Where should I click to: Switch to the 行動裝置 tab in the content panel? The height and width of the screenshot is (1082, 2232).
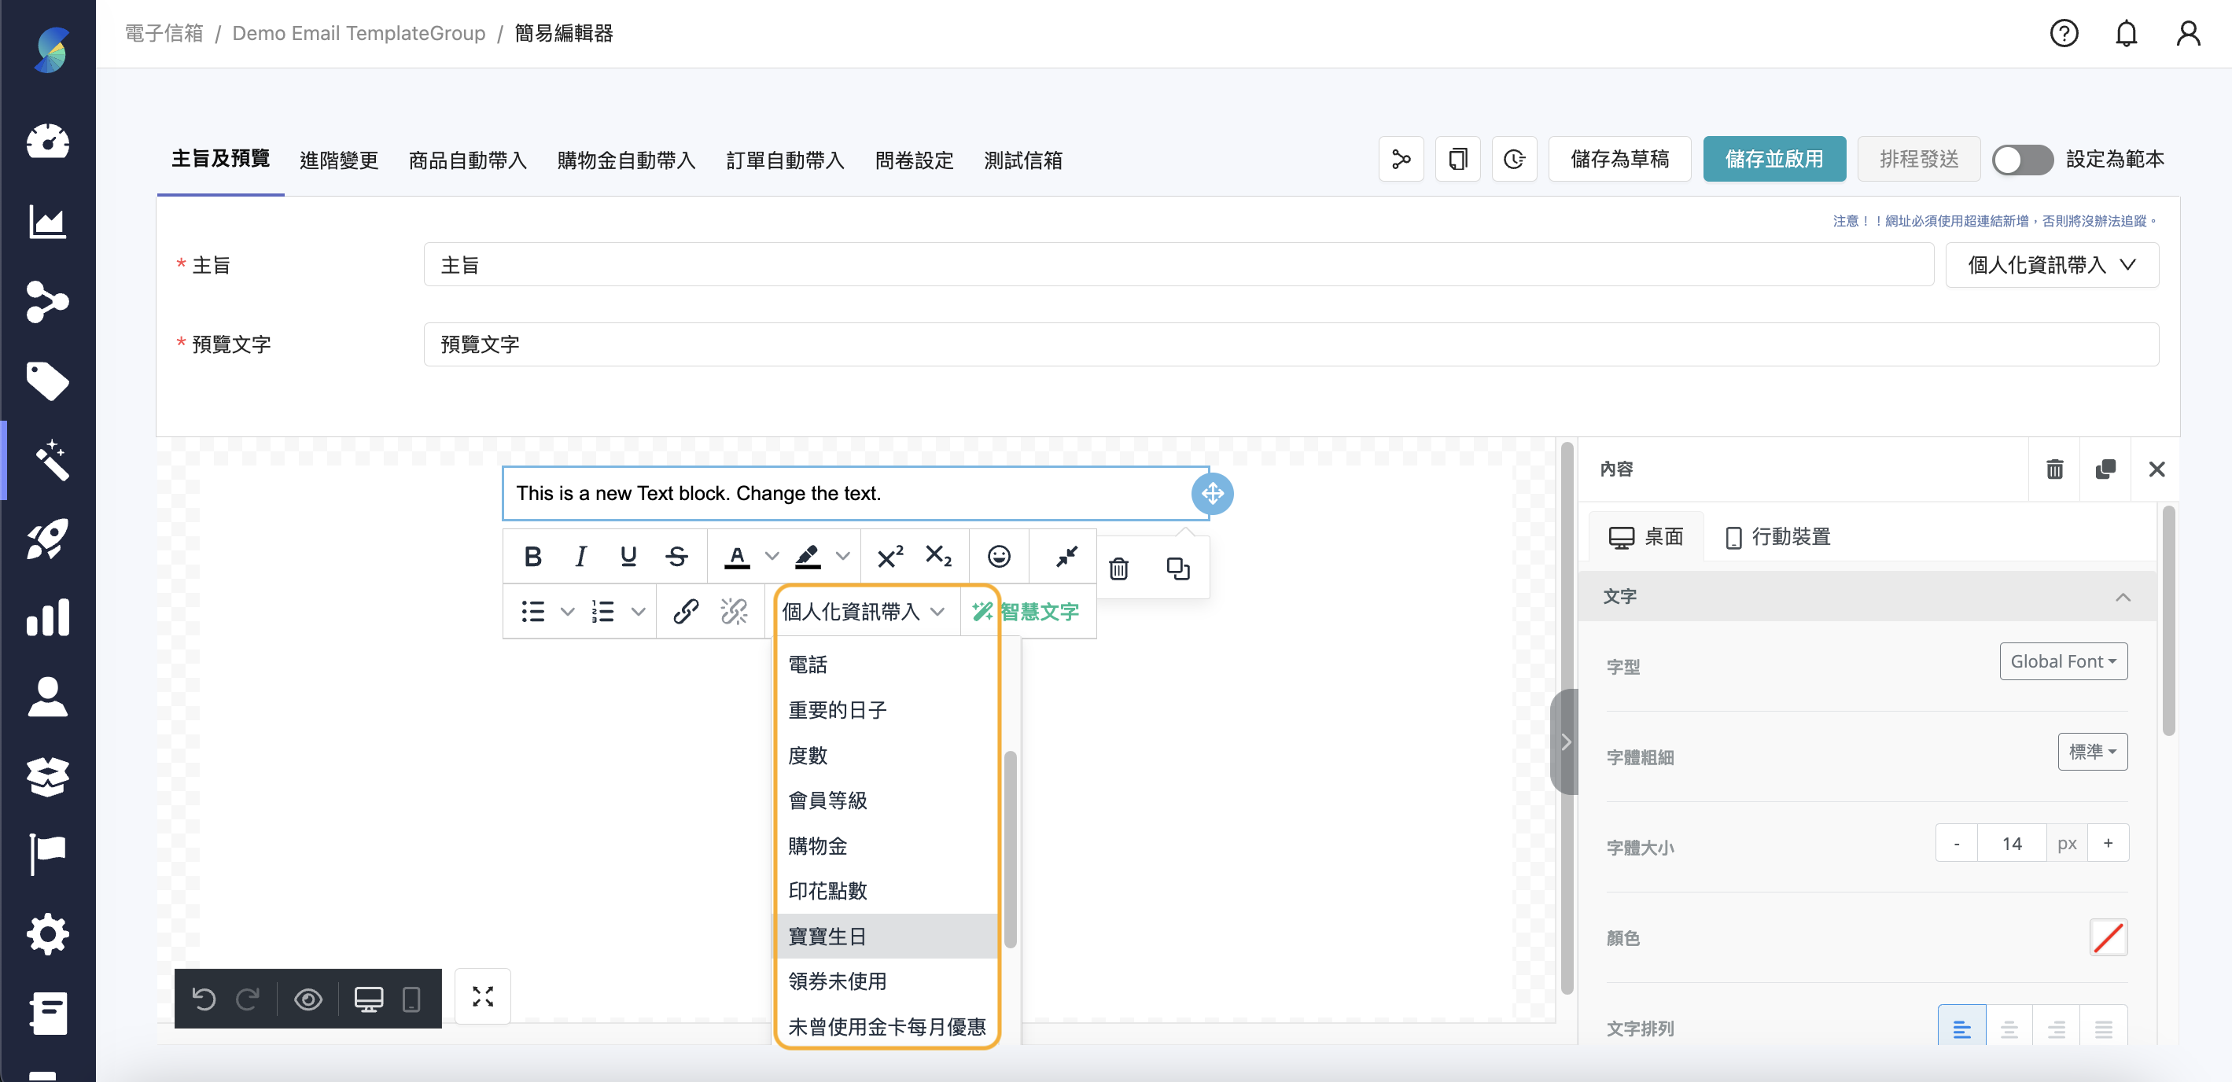click(1777, 536)
